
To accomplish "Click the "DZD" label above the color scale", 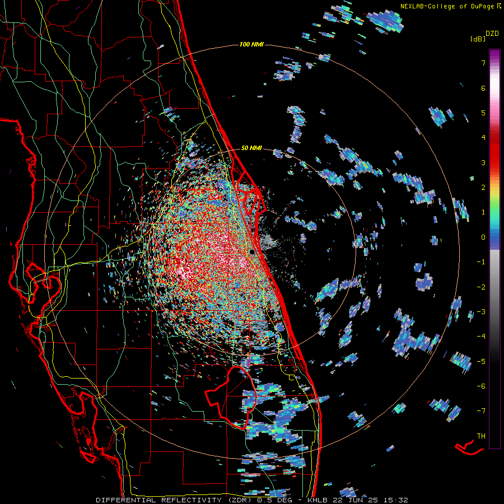I will (492, 34).
